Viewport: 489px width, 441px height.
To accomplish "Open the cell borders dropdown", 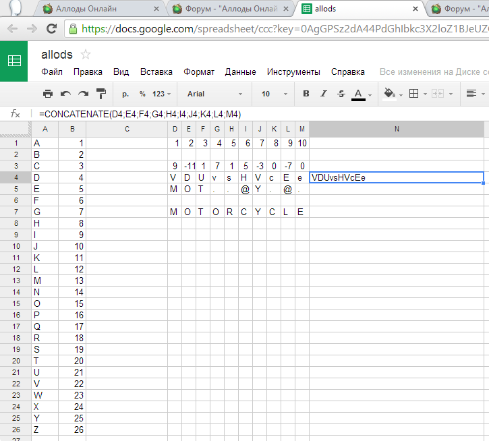I will (418, 94).
